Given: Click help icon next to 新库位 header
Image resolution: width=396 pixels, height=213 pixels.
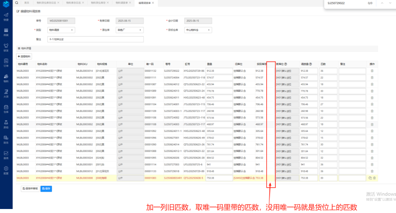Looking at the screenshot, I should (286, 64).
